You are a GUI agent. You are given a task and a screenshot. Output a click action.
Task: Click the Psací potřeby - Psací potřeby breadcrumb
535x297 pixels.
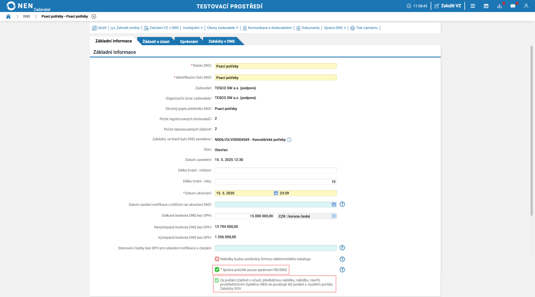[x=65, y=16]
